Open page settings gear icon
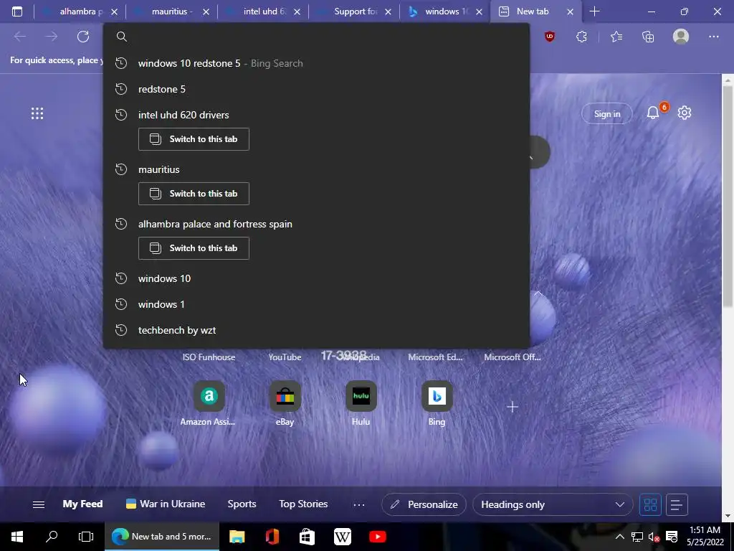The image size is (734, 551). 685,113
